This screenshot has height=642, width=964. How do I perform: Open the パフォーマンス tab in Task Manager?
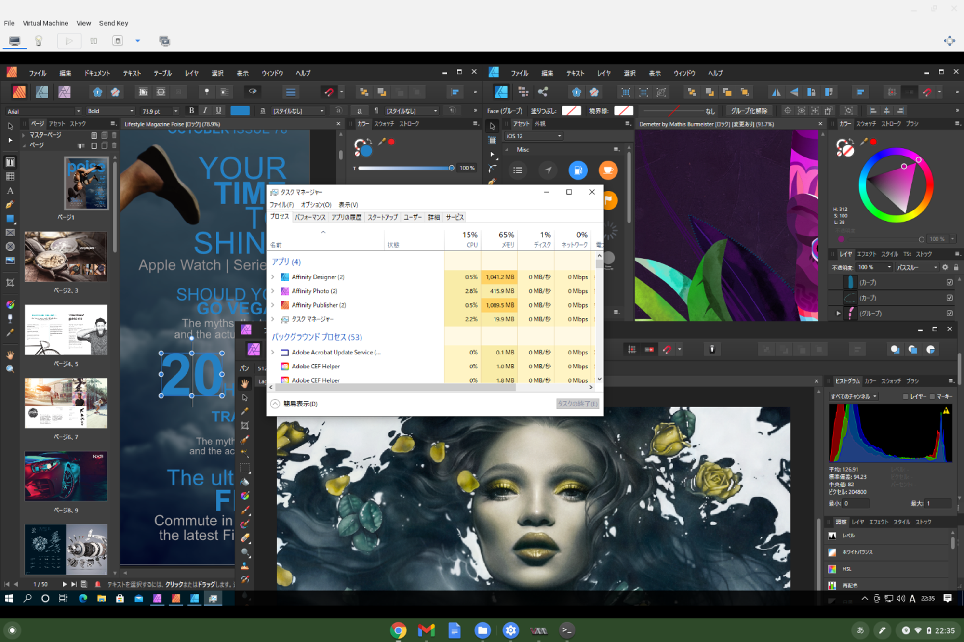[310, 217]
